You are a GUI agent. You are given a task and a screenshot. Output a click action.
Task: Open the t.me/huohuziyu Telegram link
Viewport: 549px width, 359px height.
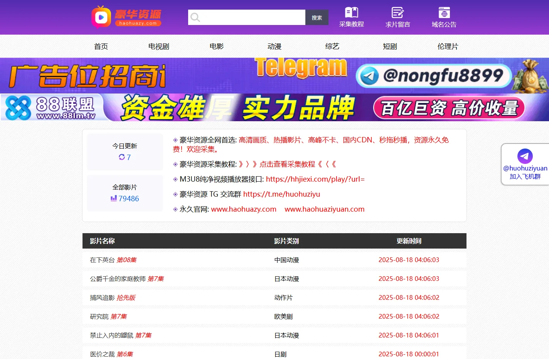(x=282, y=194)
